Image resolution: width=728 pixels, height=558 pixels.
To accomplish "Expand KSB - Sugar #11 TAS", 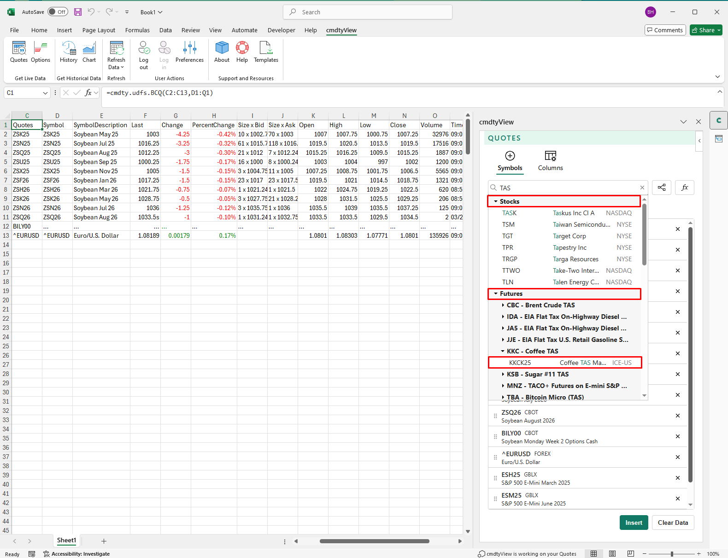I will pyautogui.click(x=503, y=374).
